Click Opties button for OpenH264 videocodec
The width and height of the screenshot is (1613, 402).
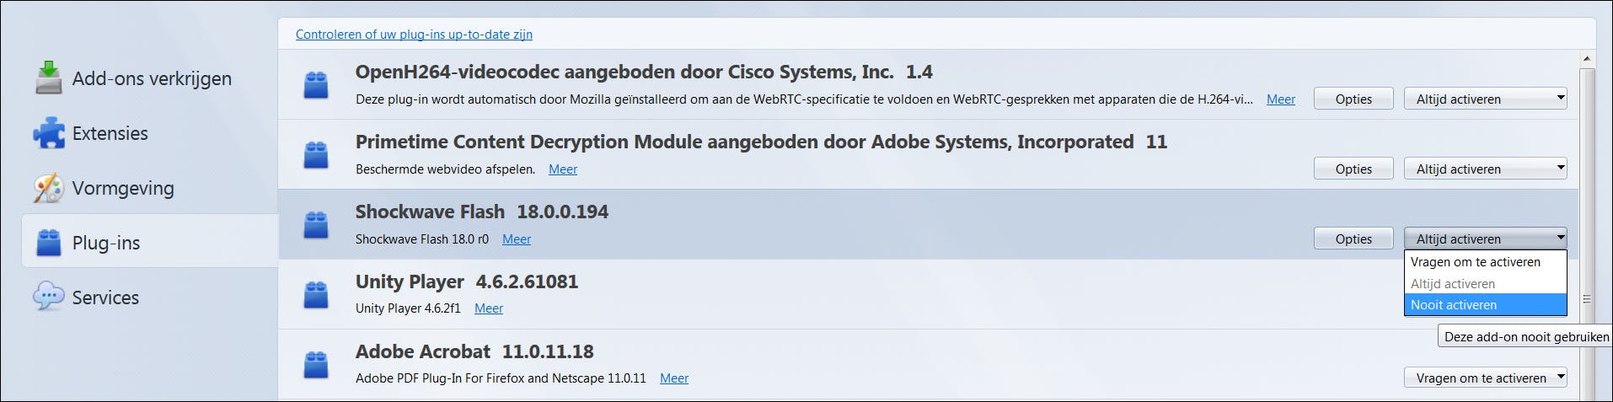tap(1353, 99)
